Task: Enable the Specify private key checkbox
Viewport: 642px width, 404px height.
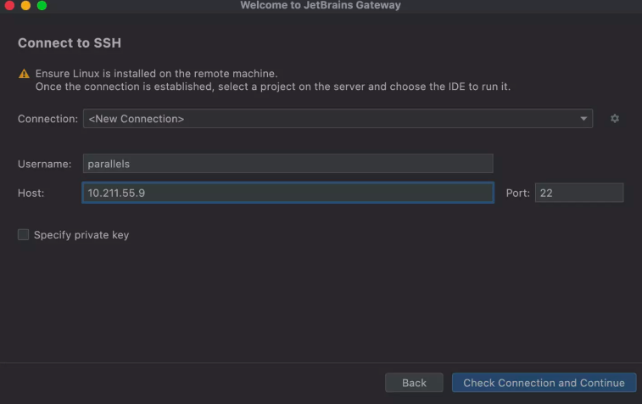Action: [x=24, y=235]
